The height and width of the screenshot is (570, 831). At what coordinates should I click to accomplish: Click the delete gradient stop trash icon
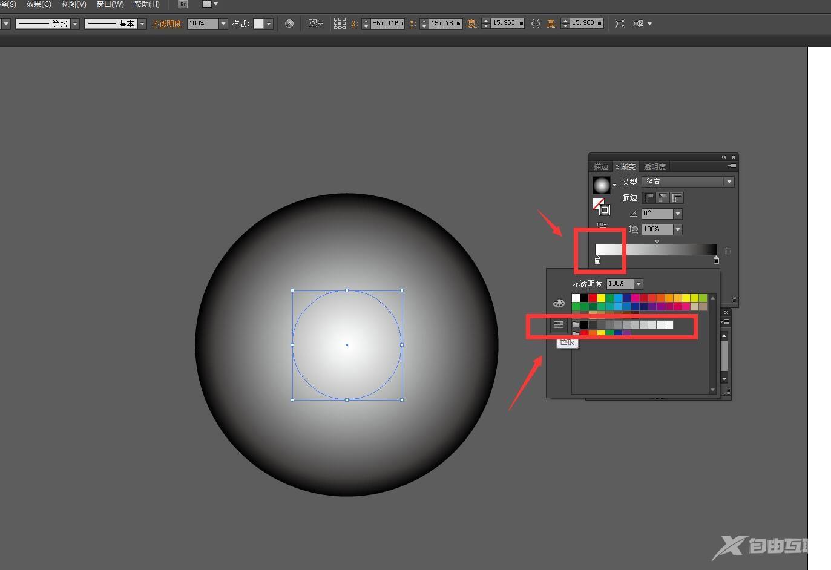pyautogui.click(x=728, y=251)
